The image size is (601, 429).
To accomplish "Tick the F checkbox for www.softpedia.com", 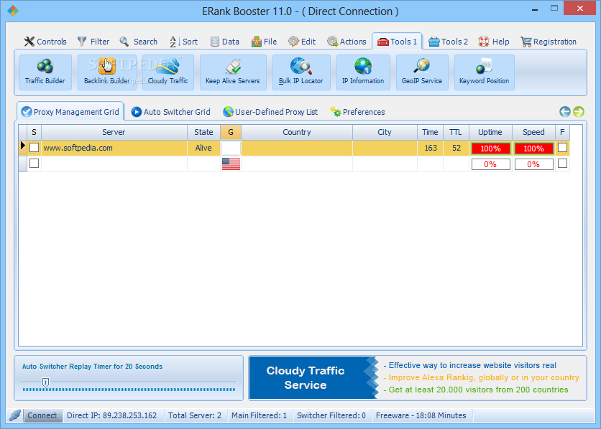I will coord(562,148).
